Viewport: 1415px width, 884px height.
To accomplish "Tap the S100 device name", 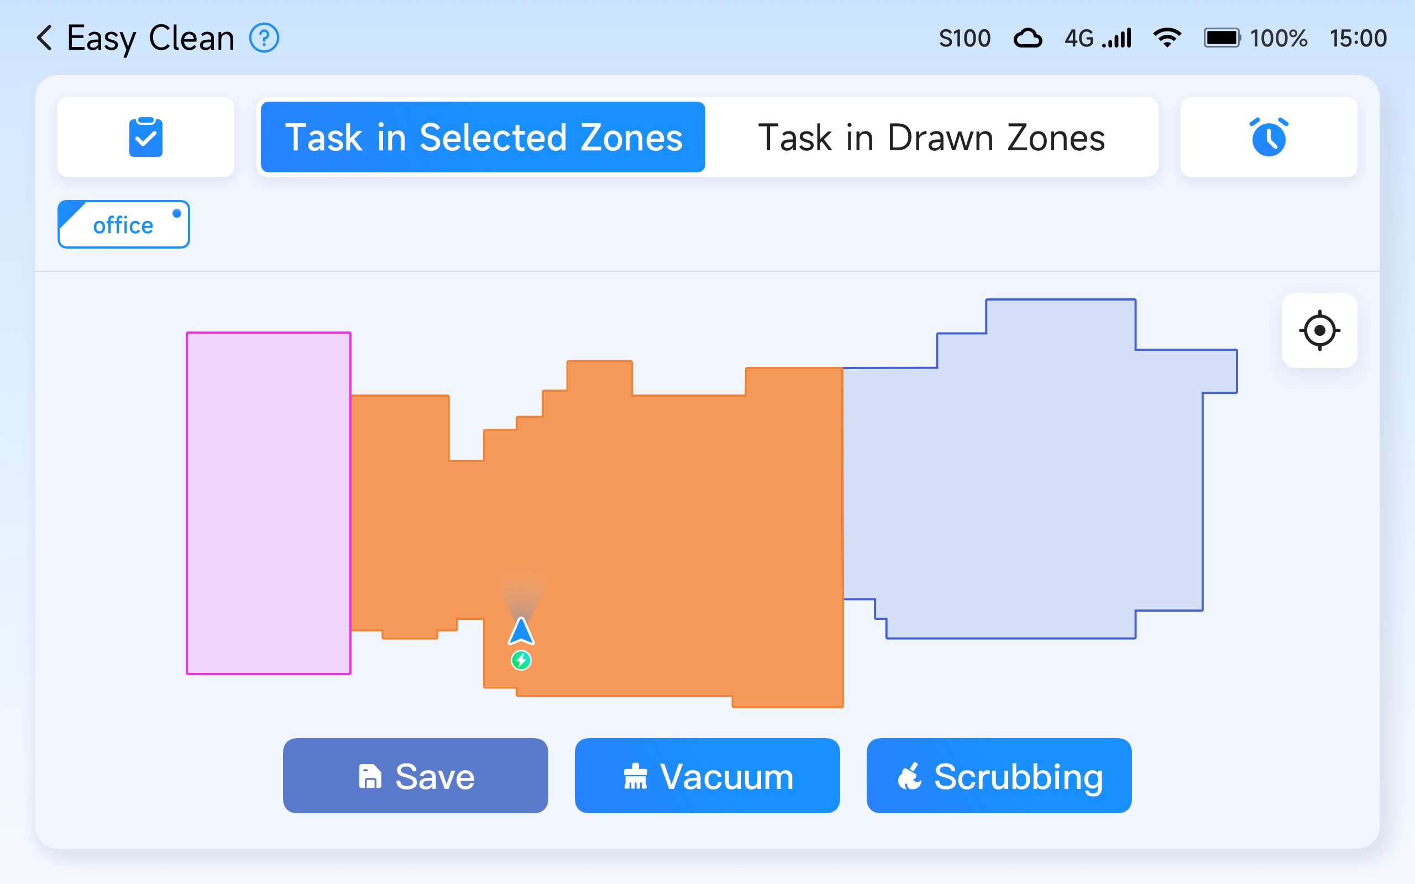I will (x=964, y=39).
